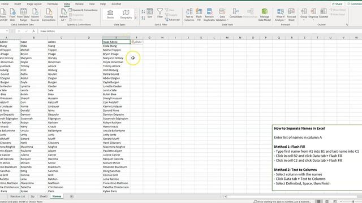The image size is (362, 203).
Task: Open the Page Layout tab
Action: click(34, 4)
